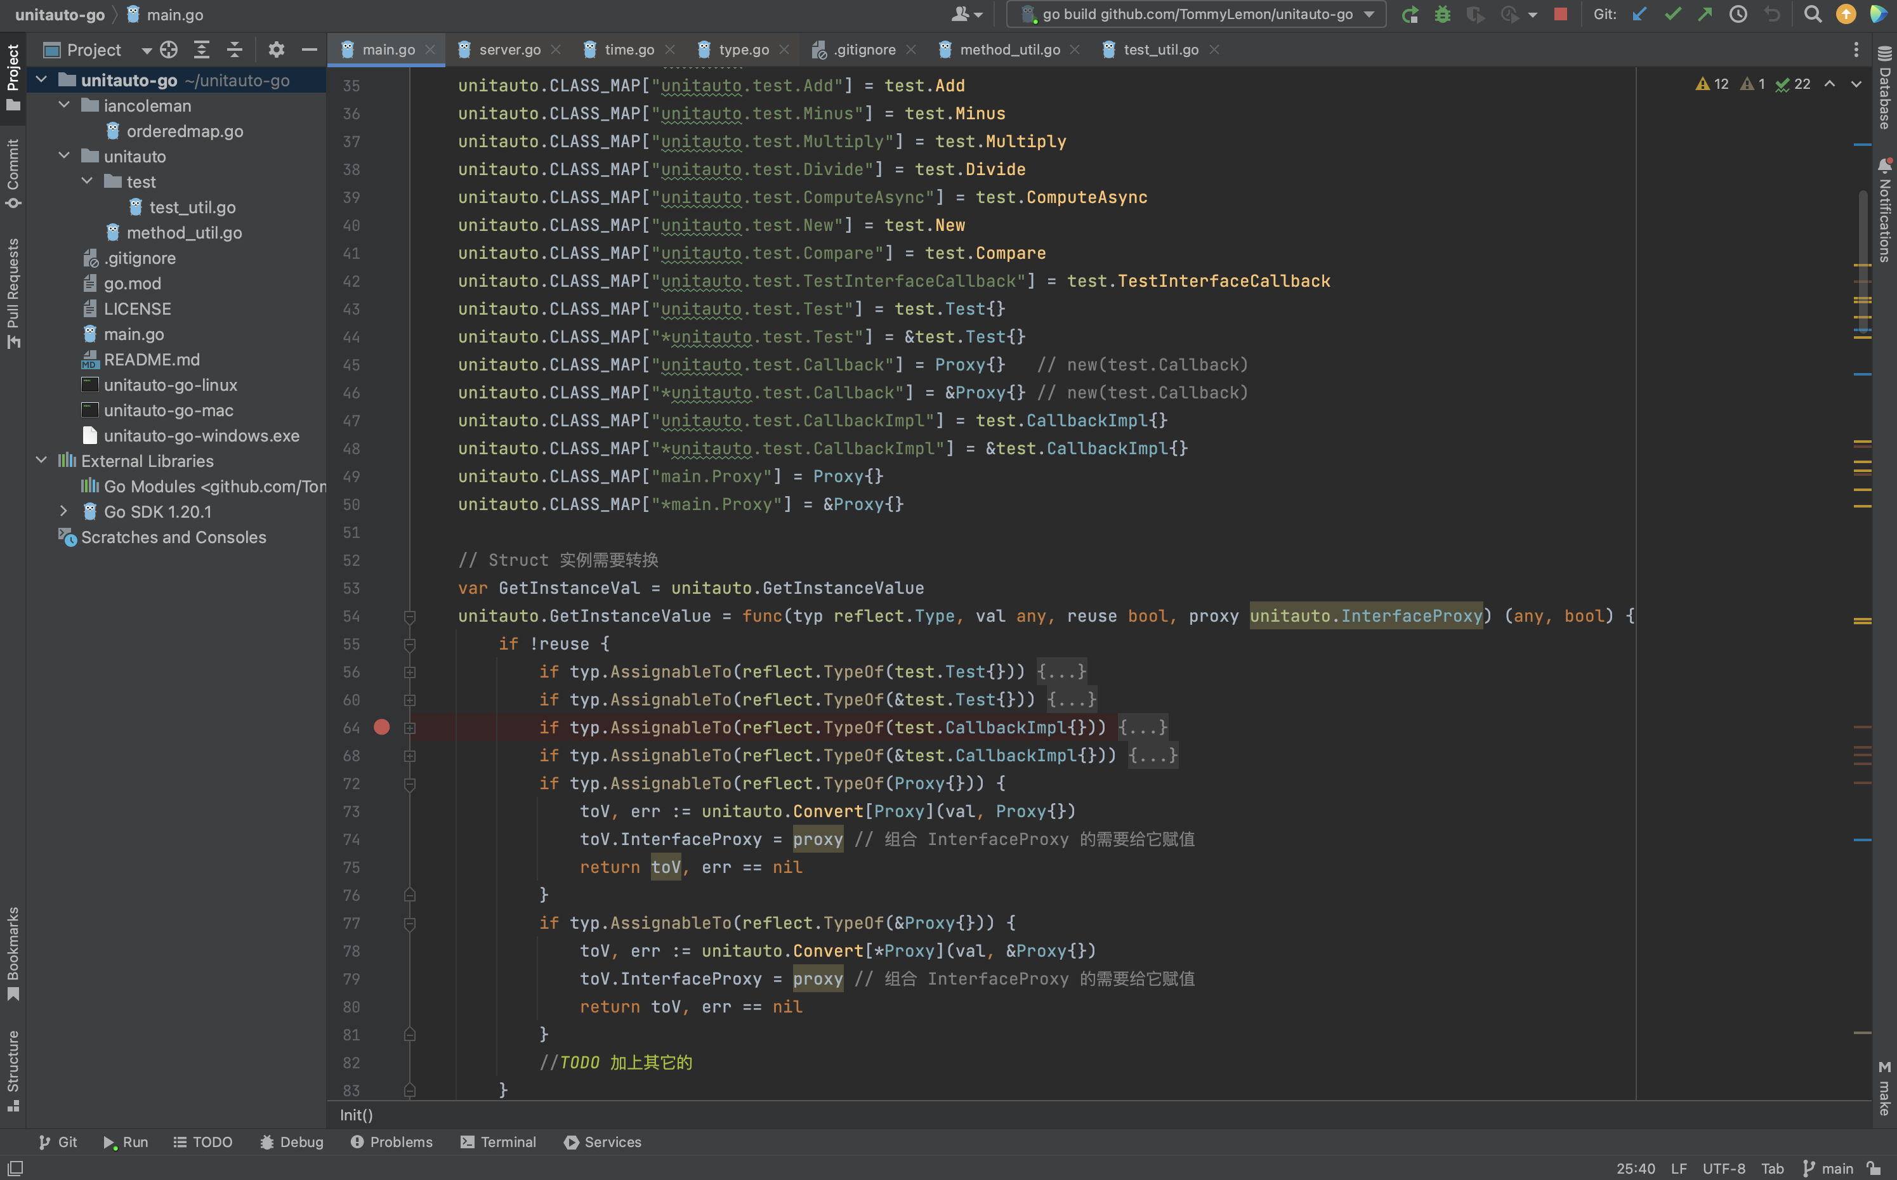Click the green Debug bug icon
1897x1180 pixels.
(x=1442, y=14)
